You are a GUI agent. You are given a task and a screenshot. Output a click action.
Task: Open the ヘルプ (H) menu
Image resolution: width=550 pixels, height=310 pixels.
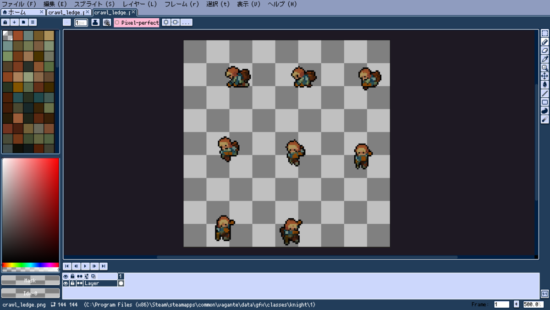click(282, 4)
